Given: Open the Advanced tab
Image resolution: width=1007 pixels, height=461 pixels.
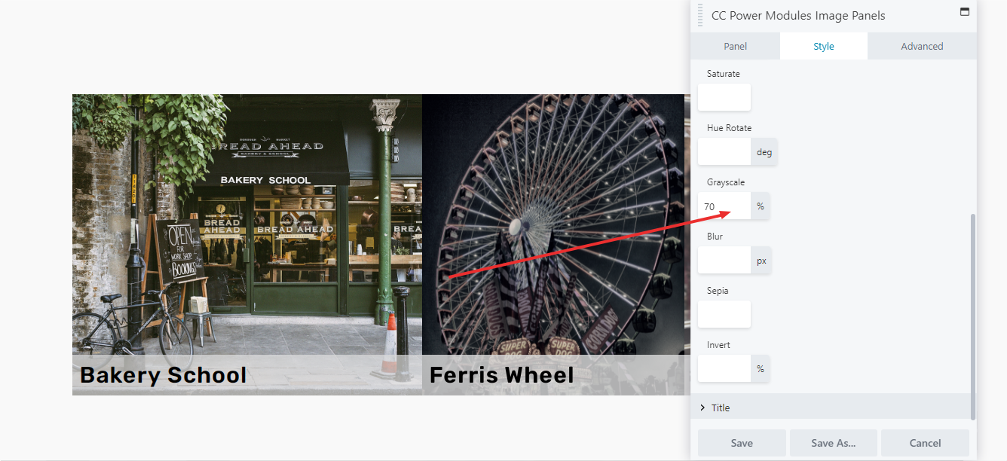Looking at the screenshot, I should (922, 46).
